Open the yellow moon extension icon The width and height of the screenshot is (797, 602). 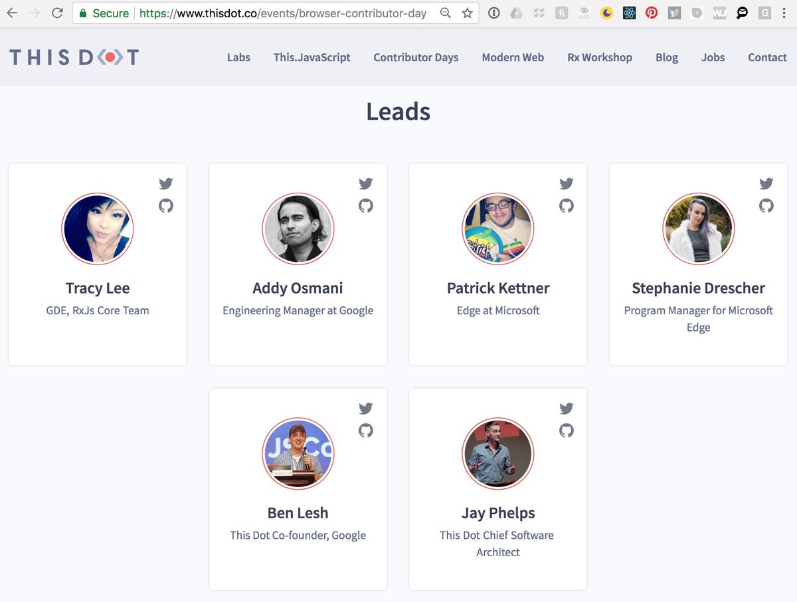pos(606,13)
